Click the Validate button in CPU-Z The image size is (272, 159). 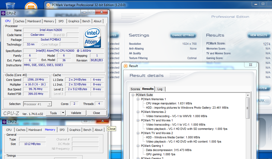pos(76,113)
